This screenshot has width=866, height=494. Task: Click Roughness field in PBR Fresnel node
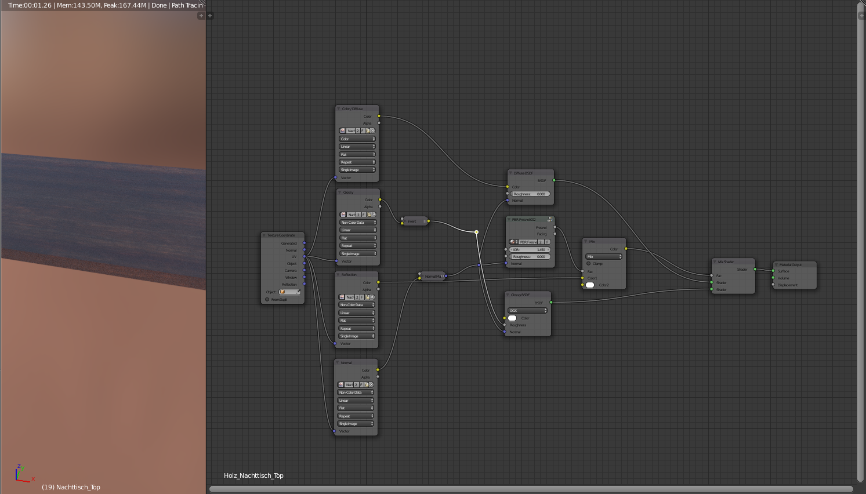pos(530,257)
